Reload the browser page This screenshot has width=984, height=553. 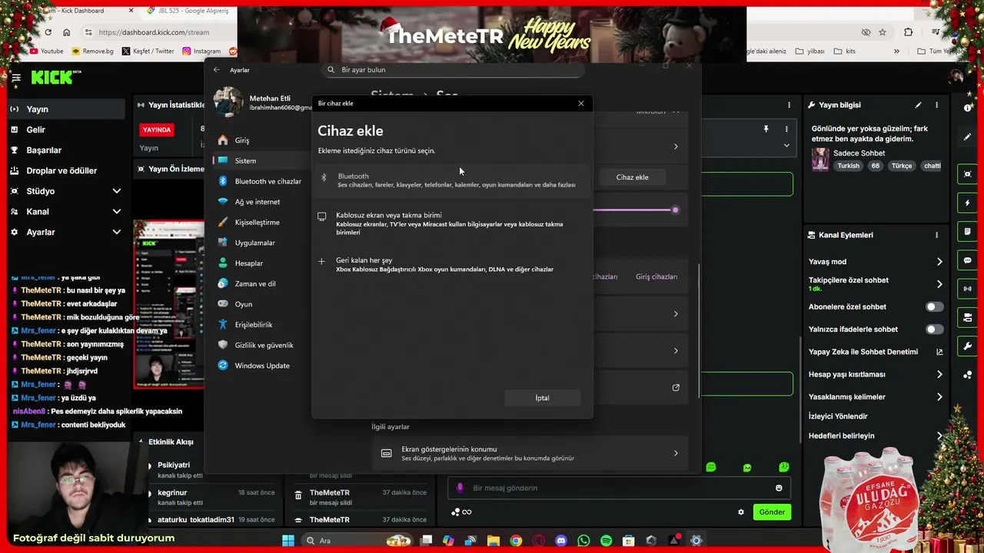[x=48, y=32]
